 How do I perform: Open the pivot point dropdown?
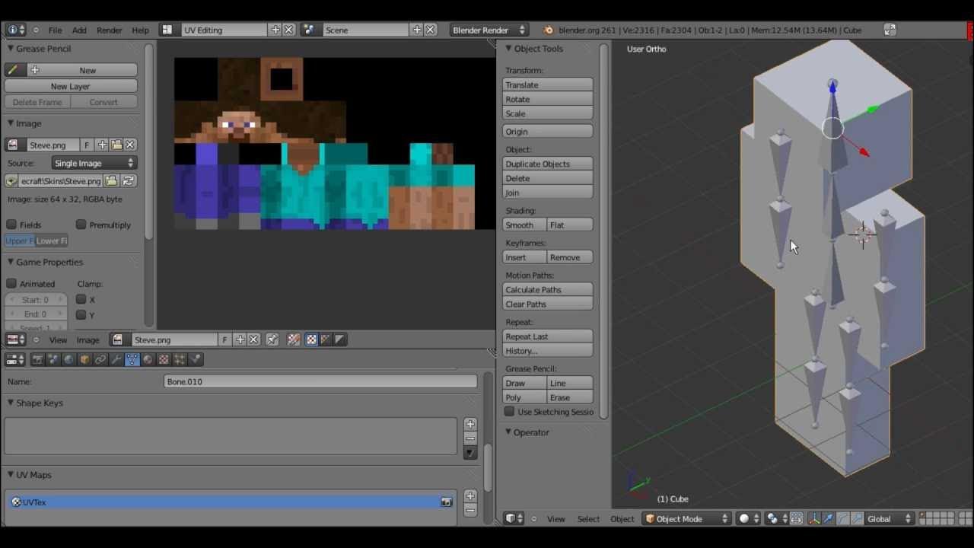pos(776,518)
